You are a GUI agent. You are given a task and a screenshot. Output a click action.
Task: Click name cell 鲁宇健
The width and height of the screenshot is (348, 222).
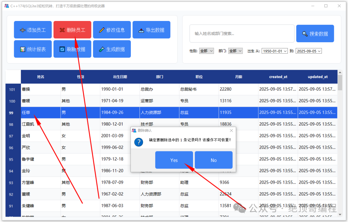[x=41, y=159]
